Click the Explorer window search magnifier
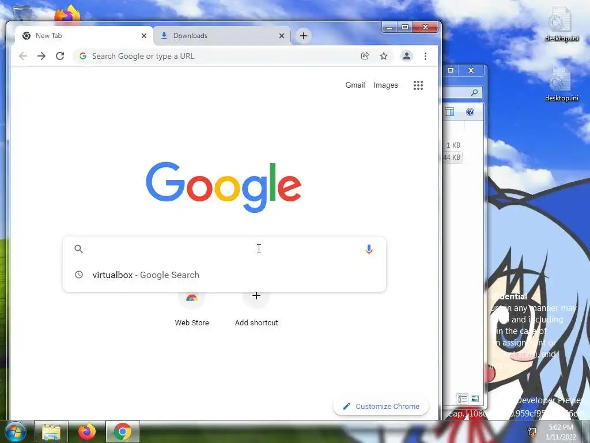This screenshot has height=443, width=590. click(x=474, y=92)
